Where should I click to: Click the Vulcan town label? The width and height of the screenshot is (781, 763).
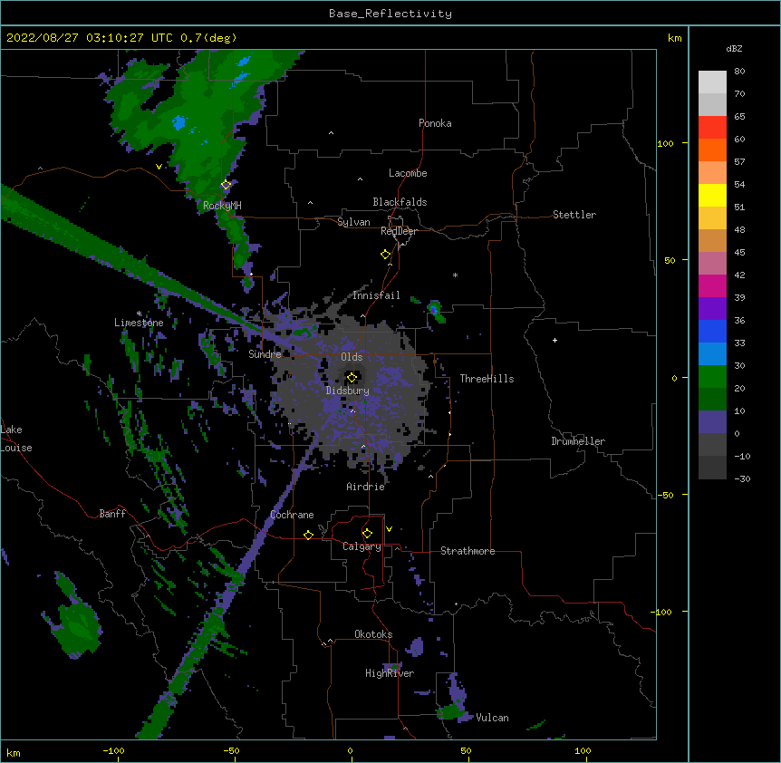[492, 718]
